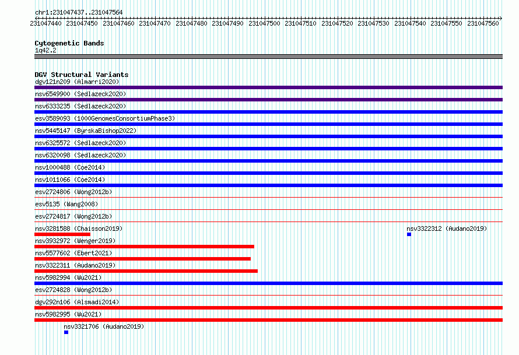Open variant nsv6320098 (Sedlazeck2020) label
Screen dimensions: 519x355
(80, 155)
